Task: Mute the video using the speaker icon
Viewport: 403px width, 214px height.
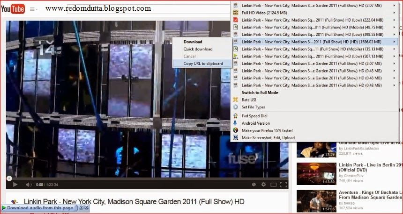Action: (x=28, y=185)
